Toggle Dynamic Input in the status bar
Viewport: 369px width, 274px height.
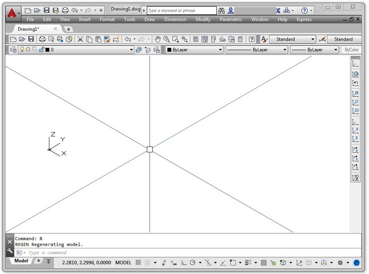click(174, 262)
